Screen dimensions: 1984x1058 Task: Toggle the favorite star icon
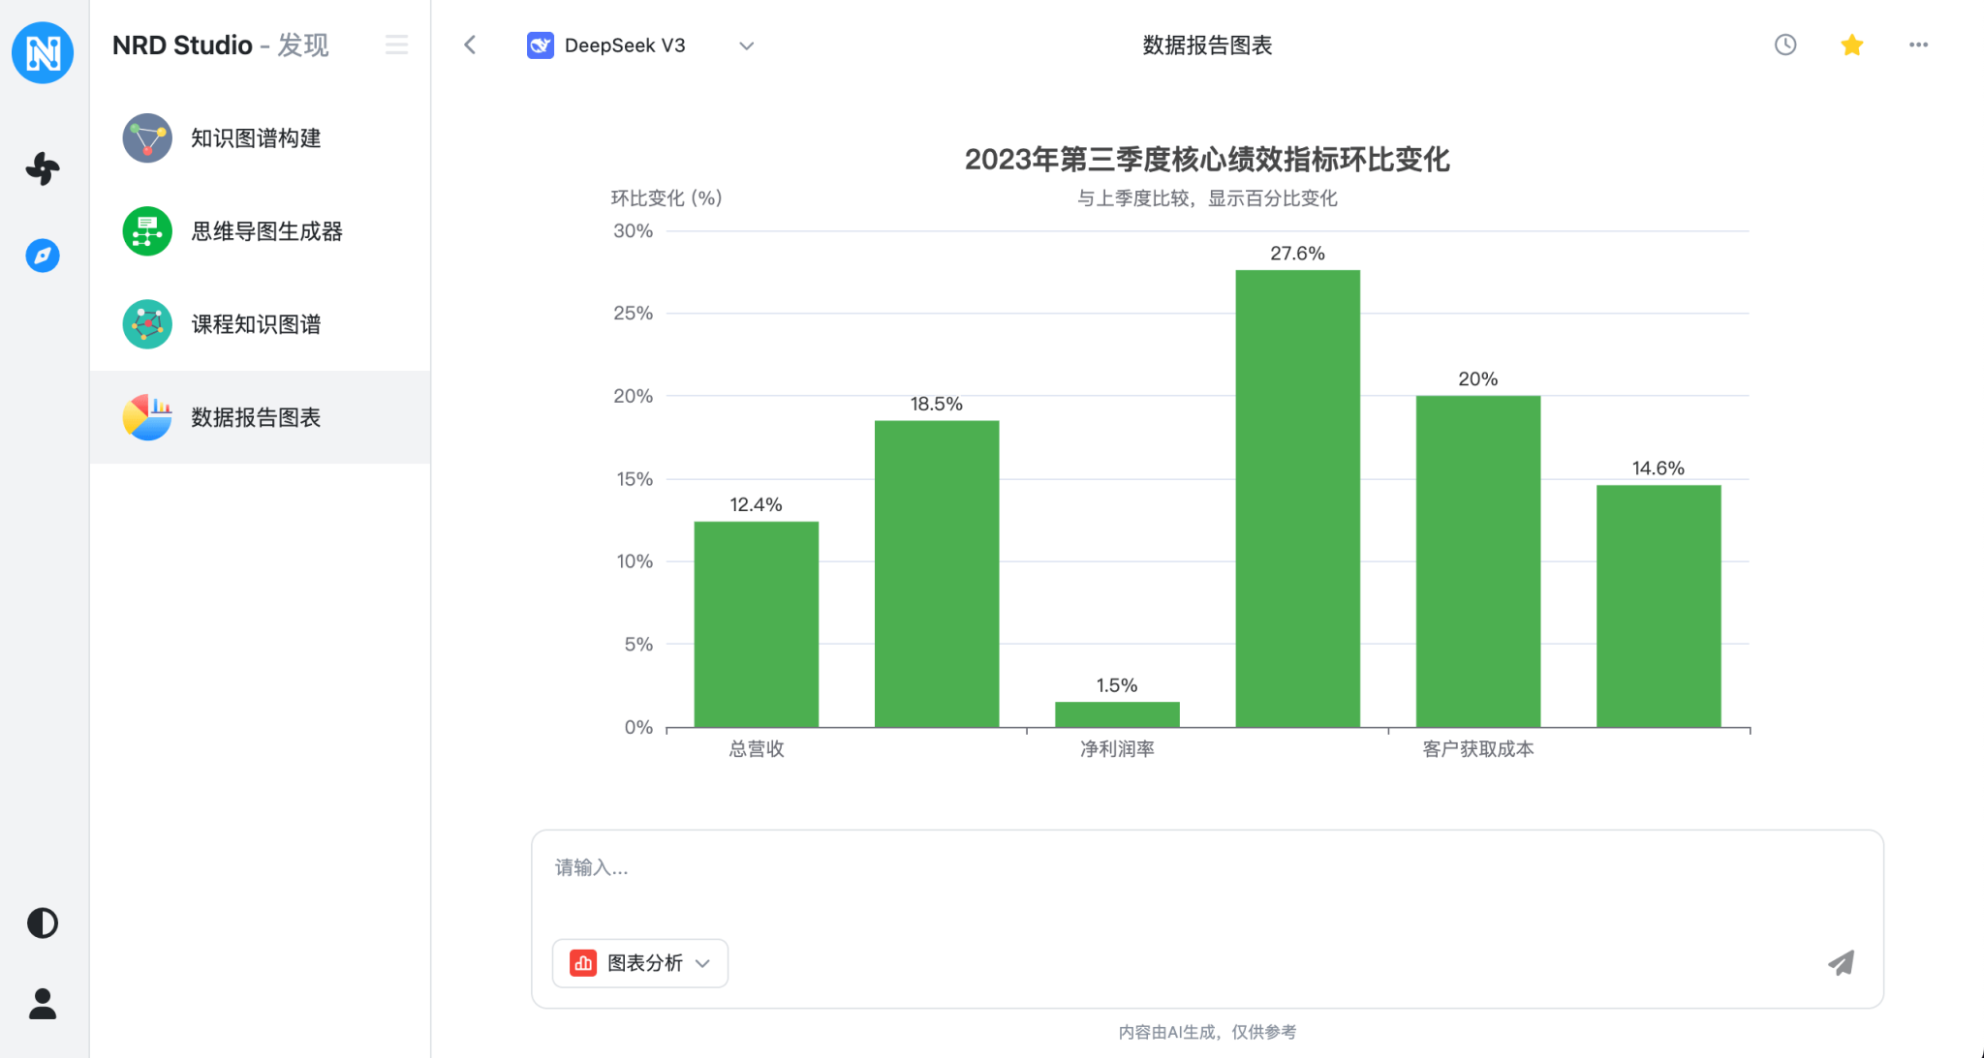point(1851,45)
